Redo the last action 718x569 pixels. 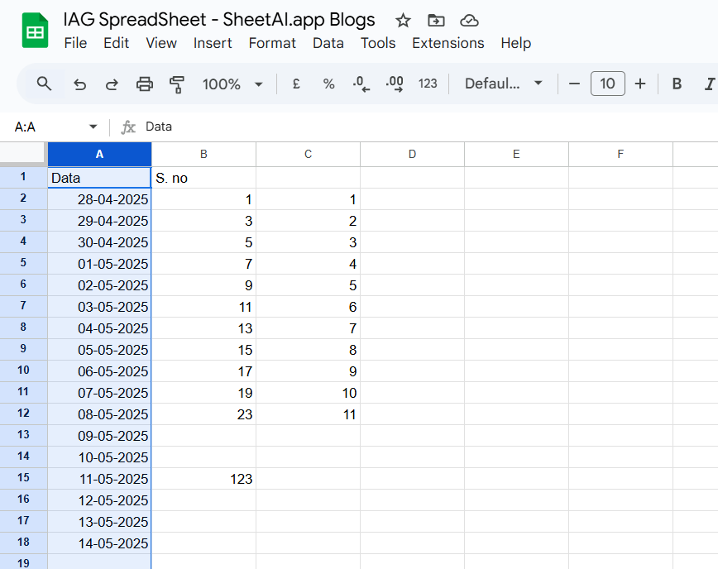point(112,84)
